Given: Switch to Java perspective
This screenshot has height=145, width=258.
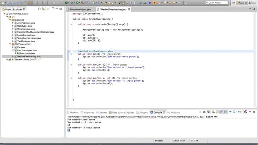Looking at the screenshot, I should [x=252, y=3].
